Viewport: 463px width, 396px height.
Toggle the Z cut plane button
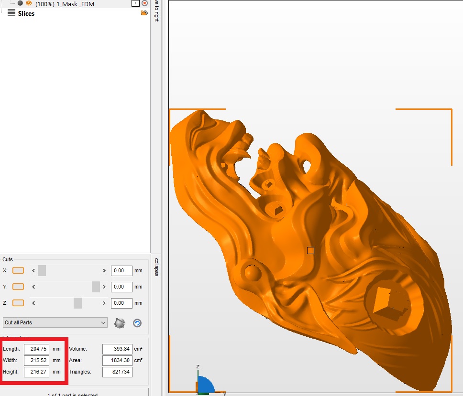pos(18,303)
